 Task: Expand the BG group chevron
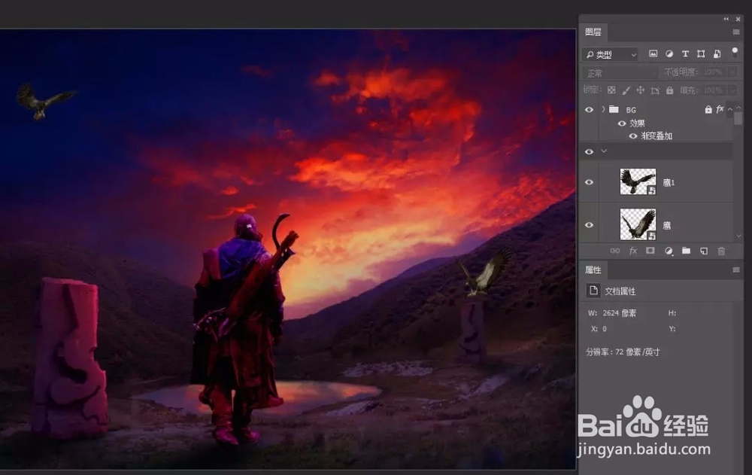(603, 109)
